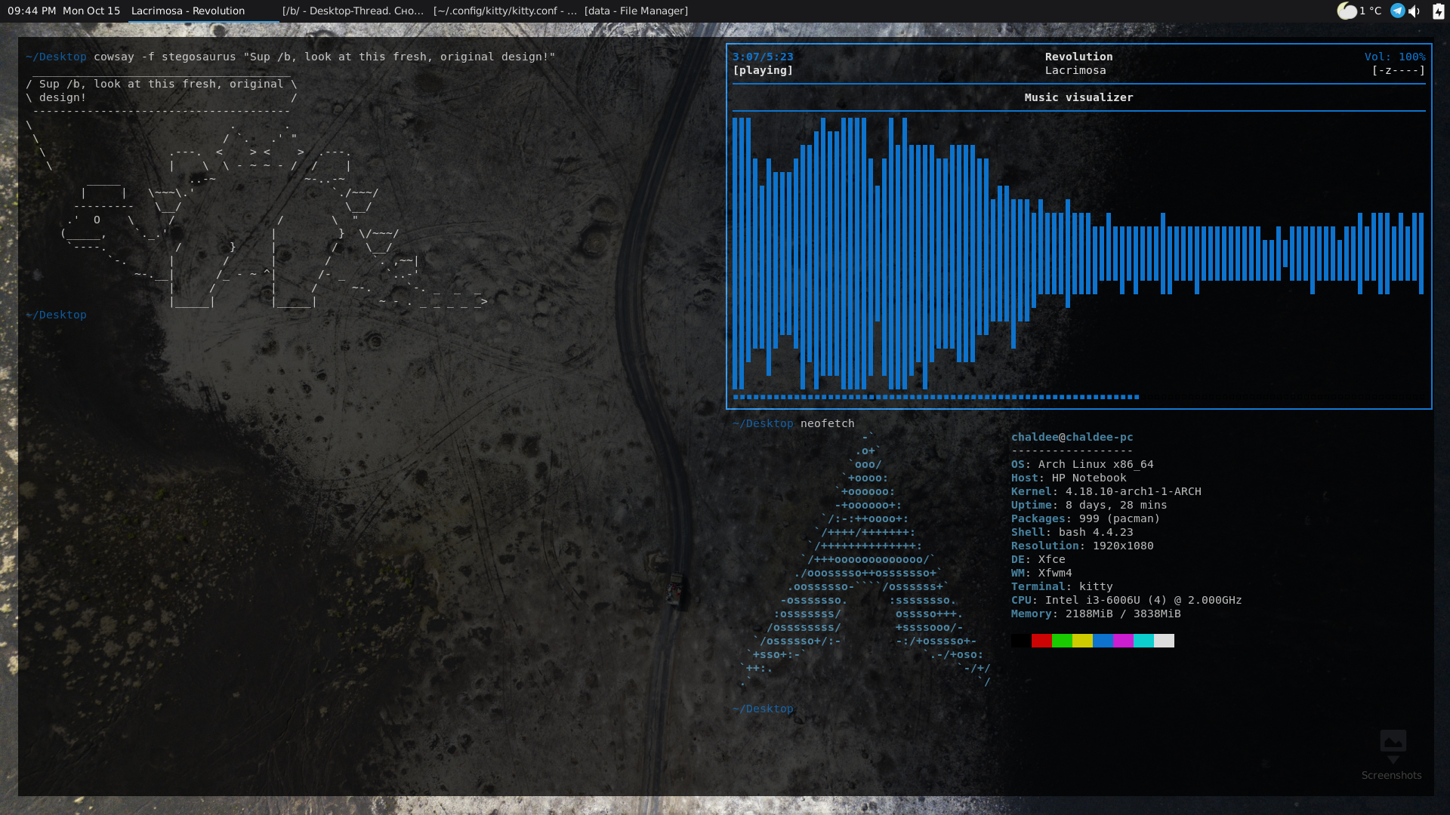This screenshot has height=815, width=1450.
Task: Click the Vol: 100% indicator
Action: coord(1395,57)
